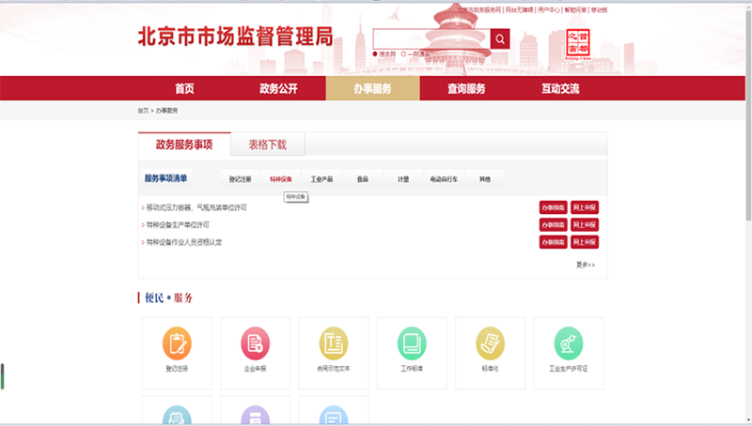Open 办事服务 in the navigation bar
Image resolution: width=752 pixels, height=426 pixels.
coord(372,88)
